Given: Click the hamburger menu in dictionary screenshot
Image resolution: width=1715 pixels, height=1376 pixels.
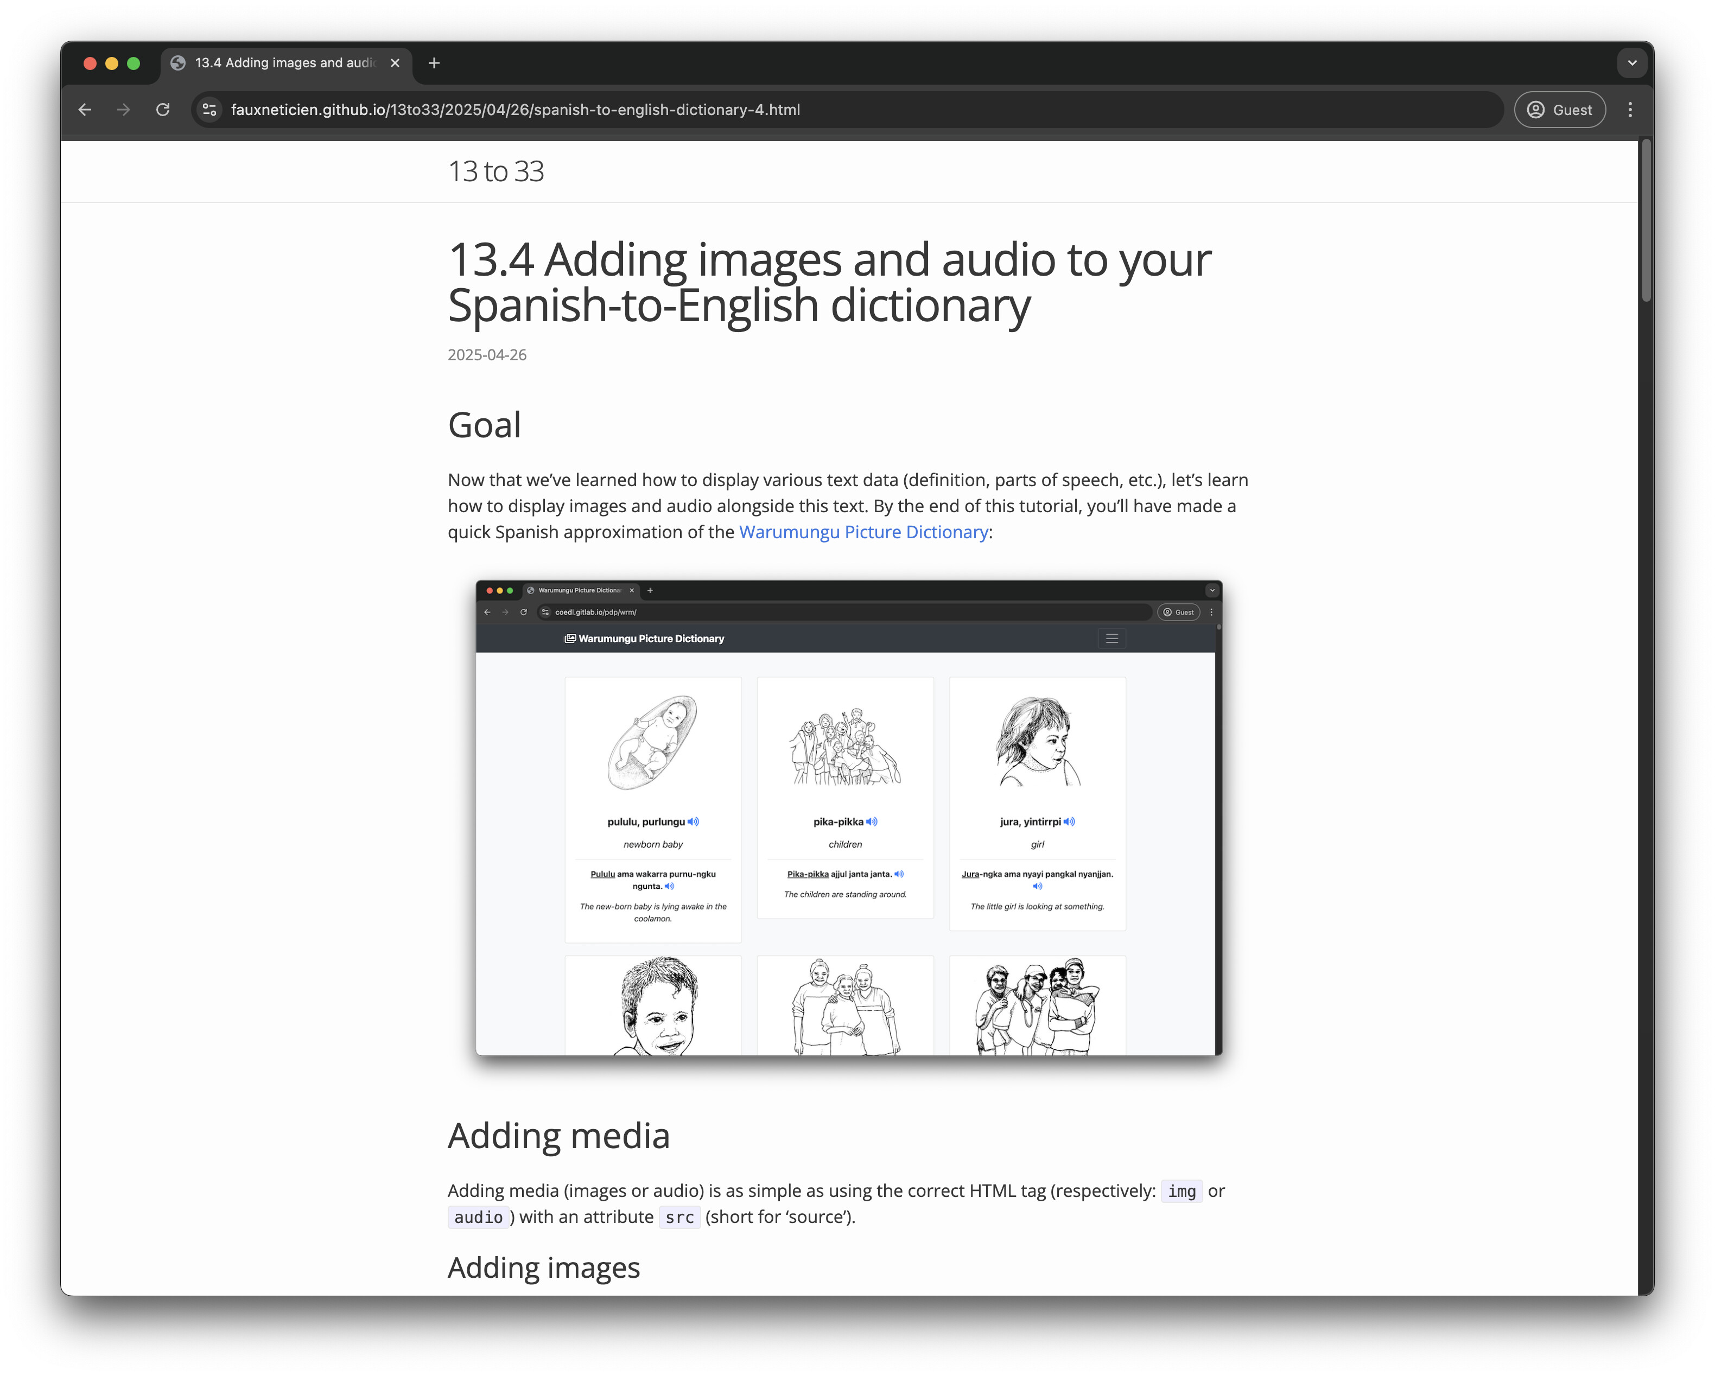Looking at the screenshot, I should coord(1112,639).
